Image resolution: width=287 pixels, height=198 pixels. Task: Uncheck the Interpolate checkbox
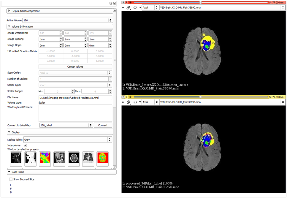[x=25, y=145]
